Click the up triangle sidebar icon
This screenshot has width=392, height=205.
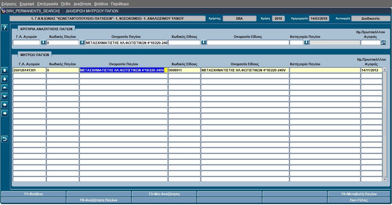tap(4, 87)
